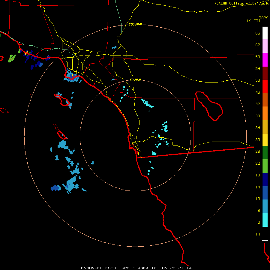Click the [K FT] units label
This screenshot has width=270, height=270.
253,21
